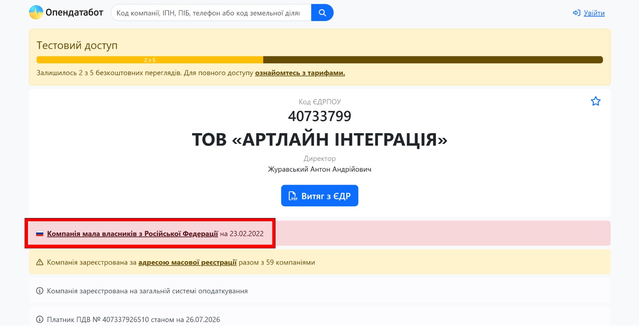Open the Russian Federation owners link

point(133,234)
